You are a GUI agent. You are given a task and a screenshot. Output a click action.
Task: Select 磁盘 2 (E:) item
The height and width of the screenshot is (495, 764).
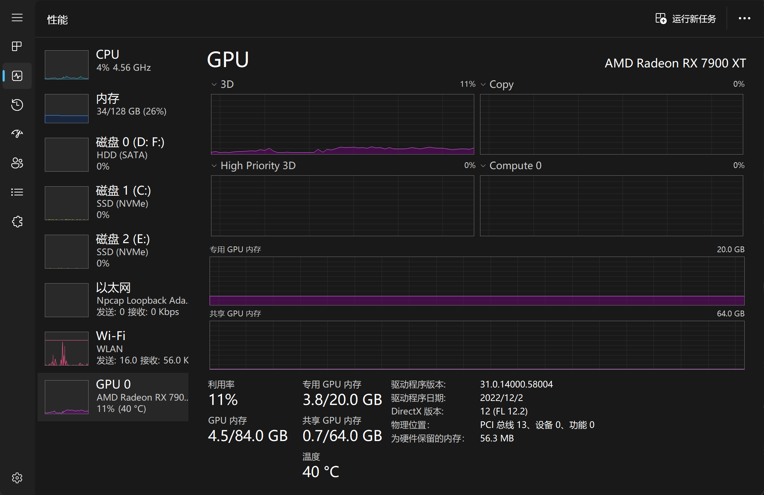coord(113,251)
